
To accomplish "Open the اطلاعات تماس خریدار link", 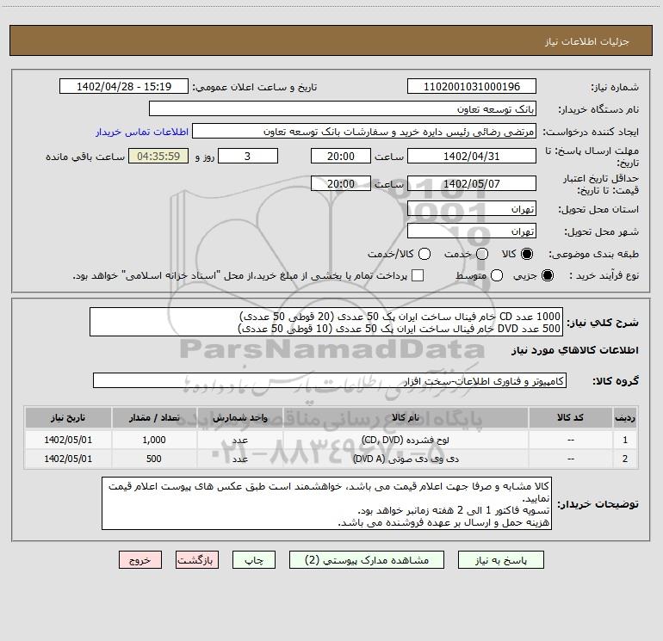I will coord(142,132).
